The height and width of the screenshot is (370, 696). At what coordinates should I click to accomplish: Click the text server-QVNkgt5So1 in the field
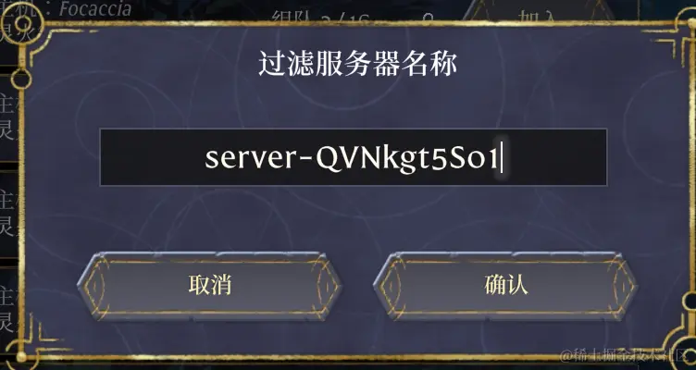351,158
